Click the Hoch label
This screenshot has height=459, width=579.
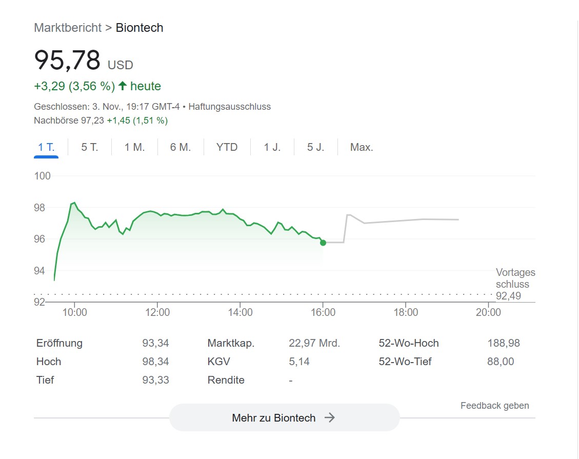coord(49,362)
